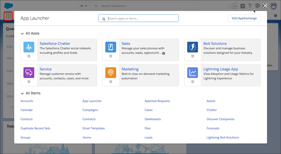Screen dimensions: 281x154
Task: Open the Marketing app title link
Action: click(x=130, y=69)
